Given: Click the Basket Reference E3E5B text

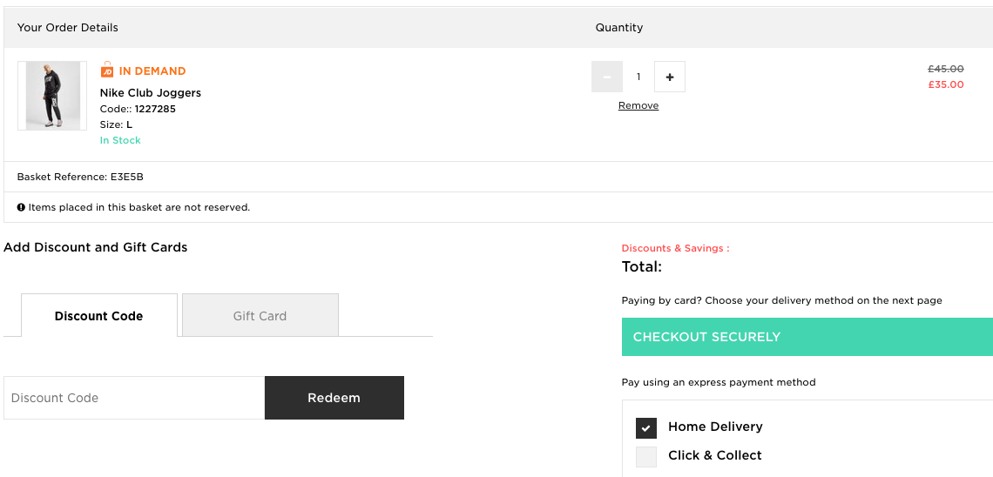Looking at the screenshot, I should coord(80,177).
